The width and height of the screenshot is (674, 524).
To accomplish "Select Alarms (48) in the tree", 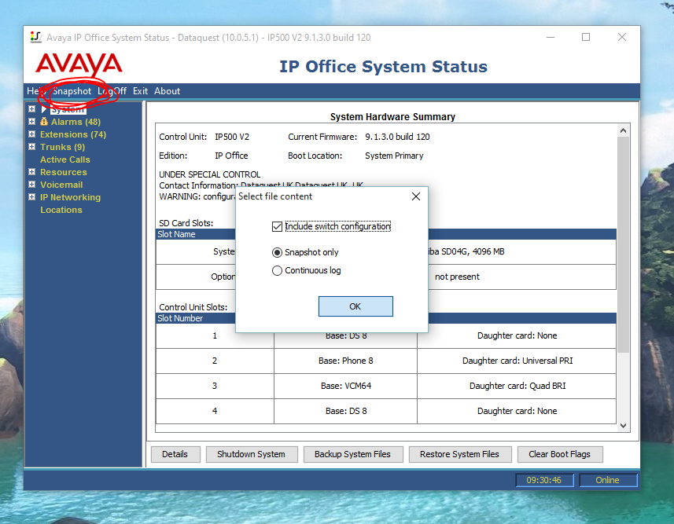I will [x=76, y=122].
